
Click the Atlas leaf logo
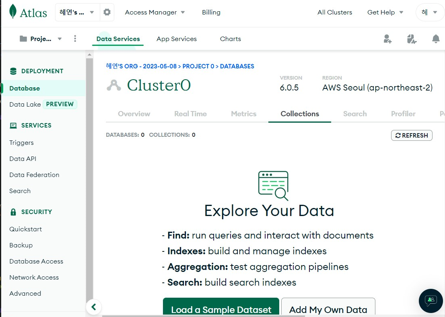click(13, 12)
